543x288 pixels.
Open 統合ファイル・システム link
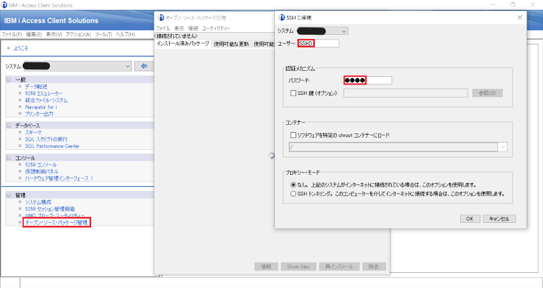46,100
